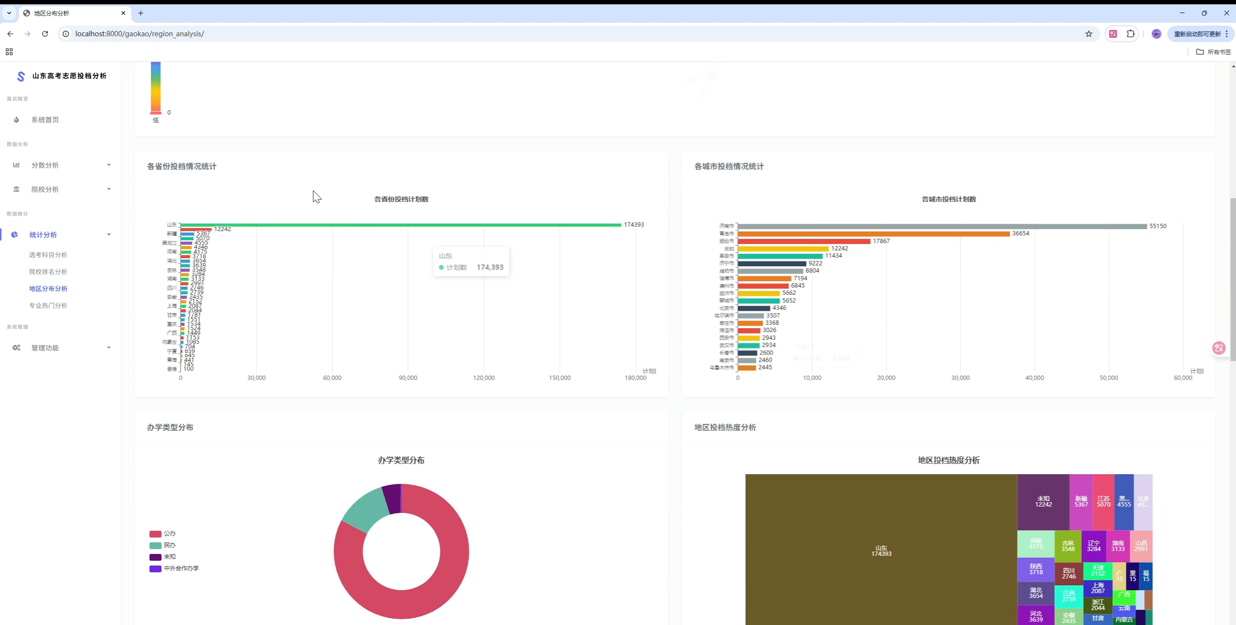Click the 烟台市 red bar

[804, 242]
